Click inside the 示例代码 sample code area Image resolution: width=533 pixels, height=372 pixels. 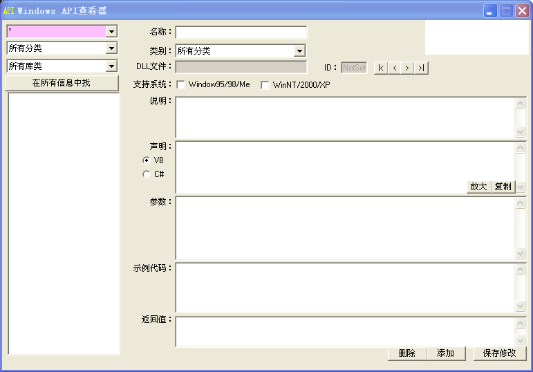[x=345, y=288]
